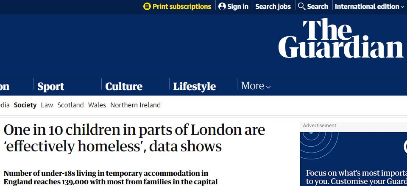Screen dimensions: 407x186
Task: Expand the More navigation menu
Action: 256,86
